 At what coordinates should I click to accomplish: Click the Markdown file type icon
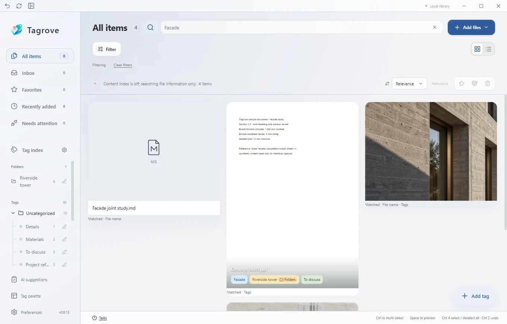(x=154, y=147)
